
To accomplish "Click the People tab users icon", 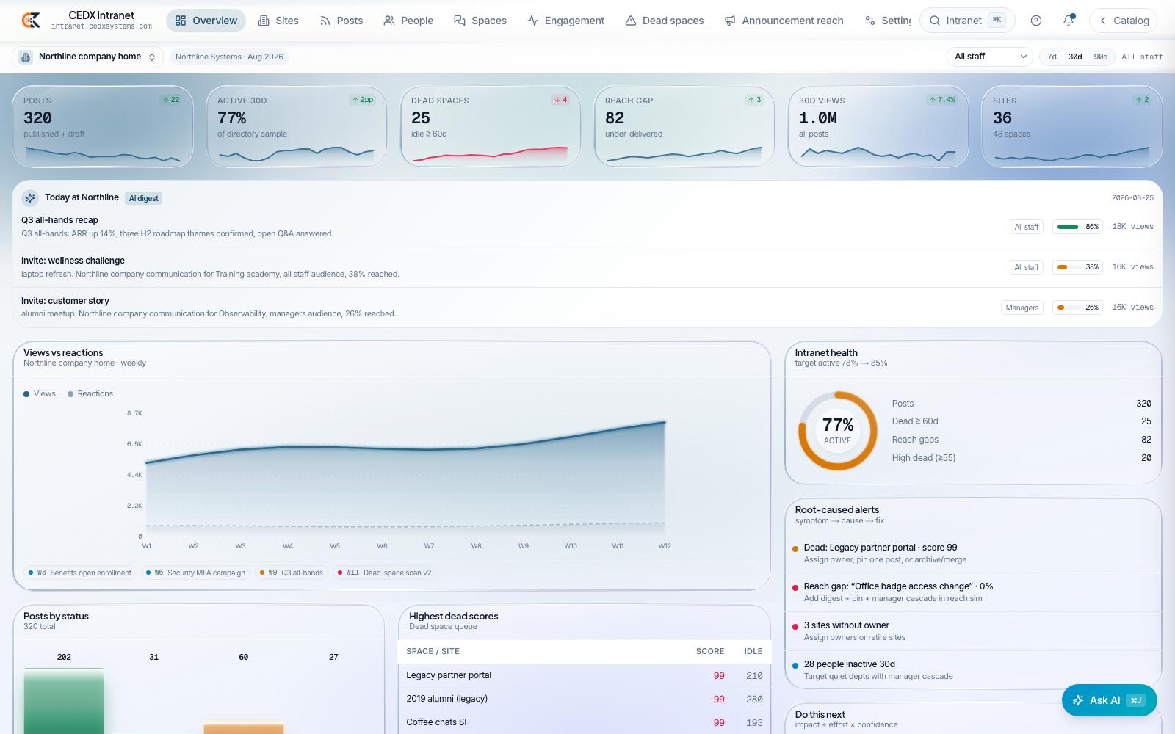I will point(389,21).
